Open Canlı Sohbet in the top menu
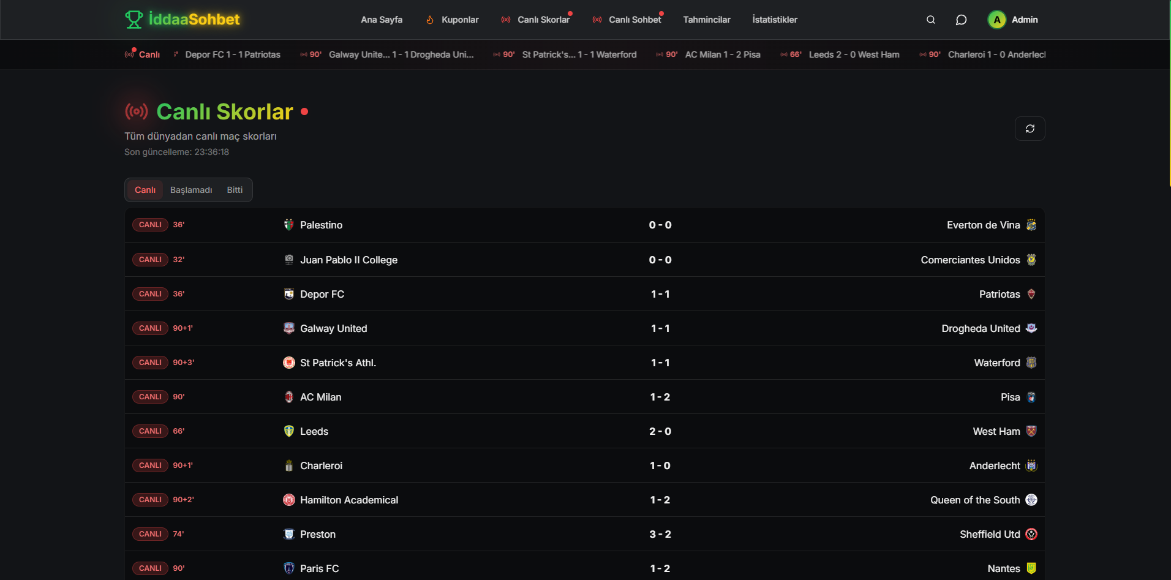This screenshot has width=1171, height=580. (x=627, y=20)
